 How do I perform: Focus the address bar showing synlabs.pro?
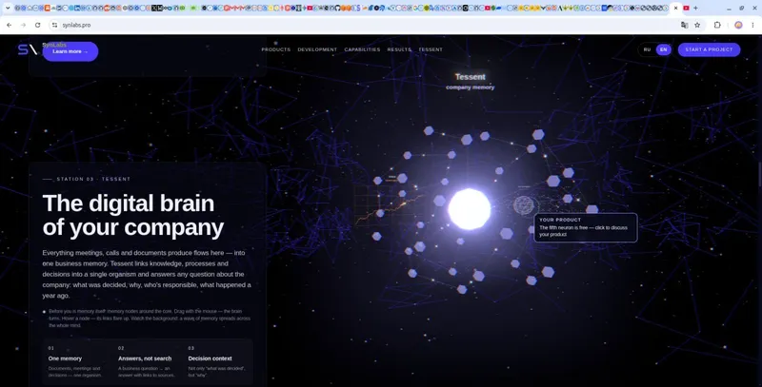[365, 25]
